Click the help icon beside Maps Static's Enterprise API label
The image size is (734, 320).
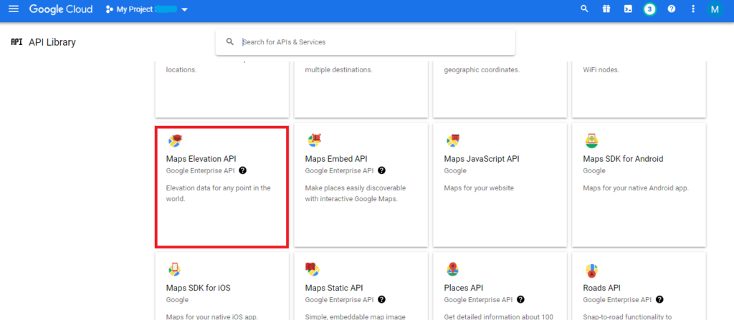point(381,299)
